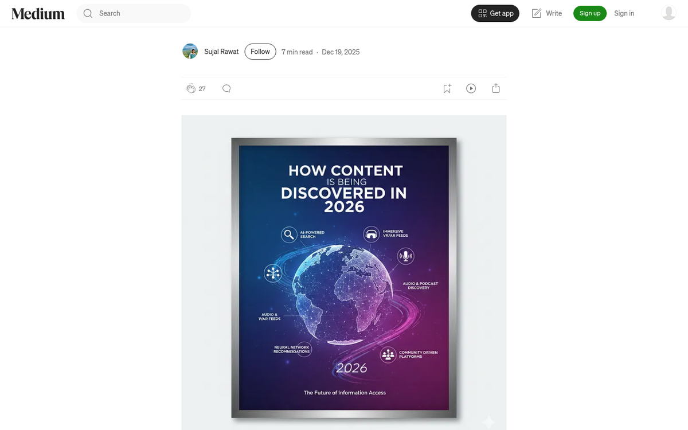
Task: Follow the author Sujal Rawat
Action: click(260, 51)
